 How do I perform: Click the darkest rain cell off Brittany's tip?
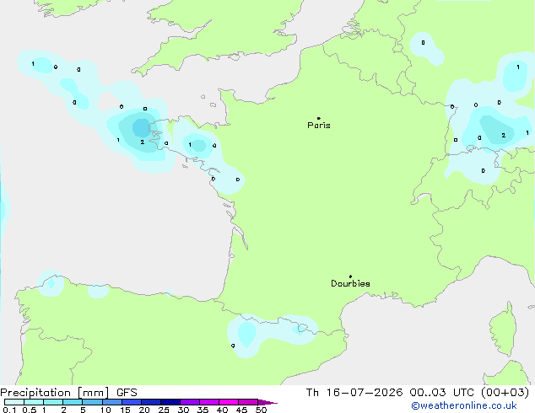tap(141, 128)
